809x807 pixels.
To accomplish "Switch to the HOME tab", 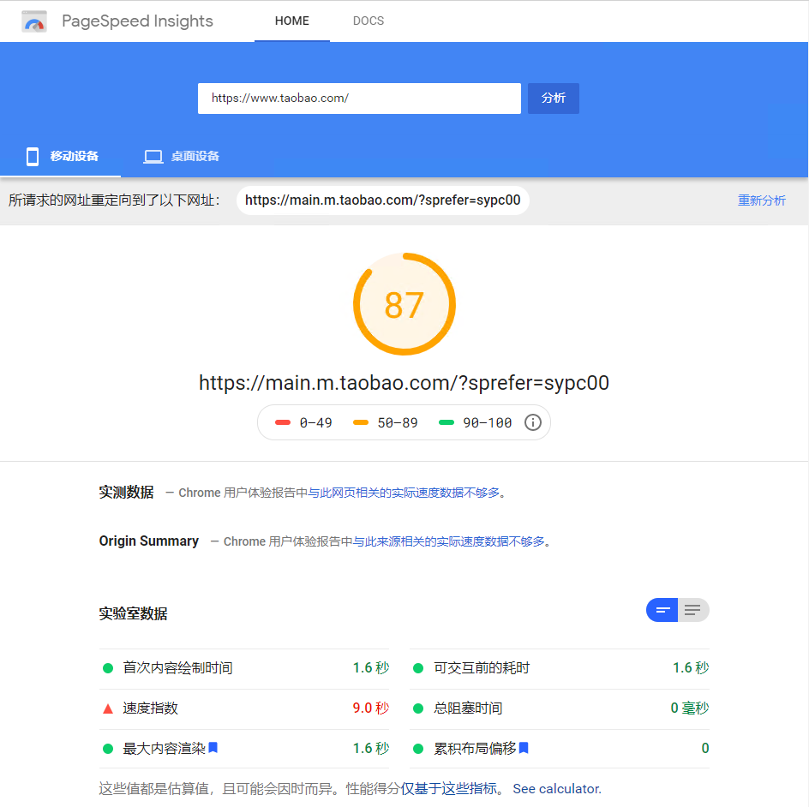I will click(x=291, y=21).
